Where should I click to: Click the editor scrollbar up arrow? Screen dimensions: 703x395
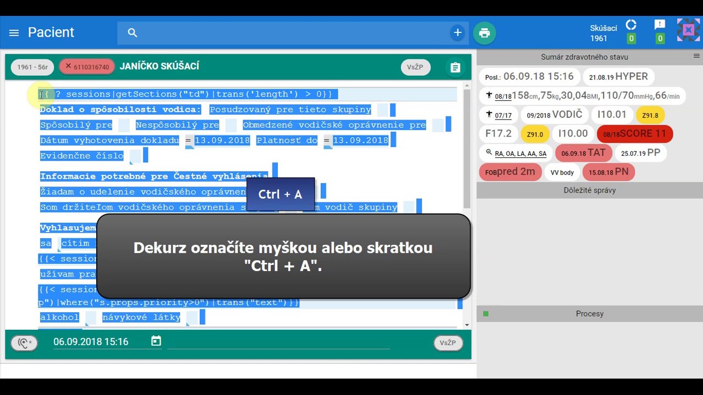pos(467,85)
